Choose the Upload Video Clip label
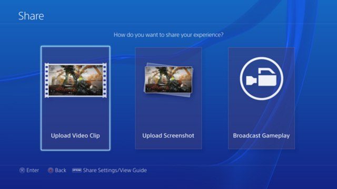The image size is (337, 189). (75, 135)
